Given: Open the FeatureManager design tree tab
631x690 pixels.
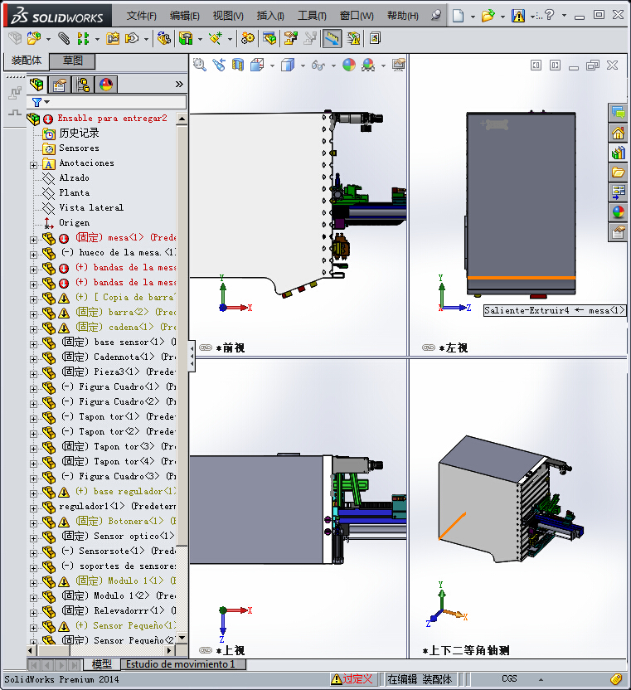Looking at the screenshot, I should point(36,84).
